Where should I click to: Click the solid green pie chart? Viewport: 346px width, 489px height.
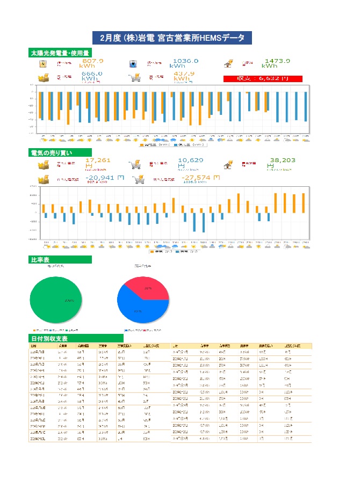56,300
